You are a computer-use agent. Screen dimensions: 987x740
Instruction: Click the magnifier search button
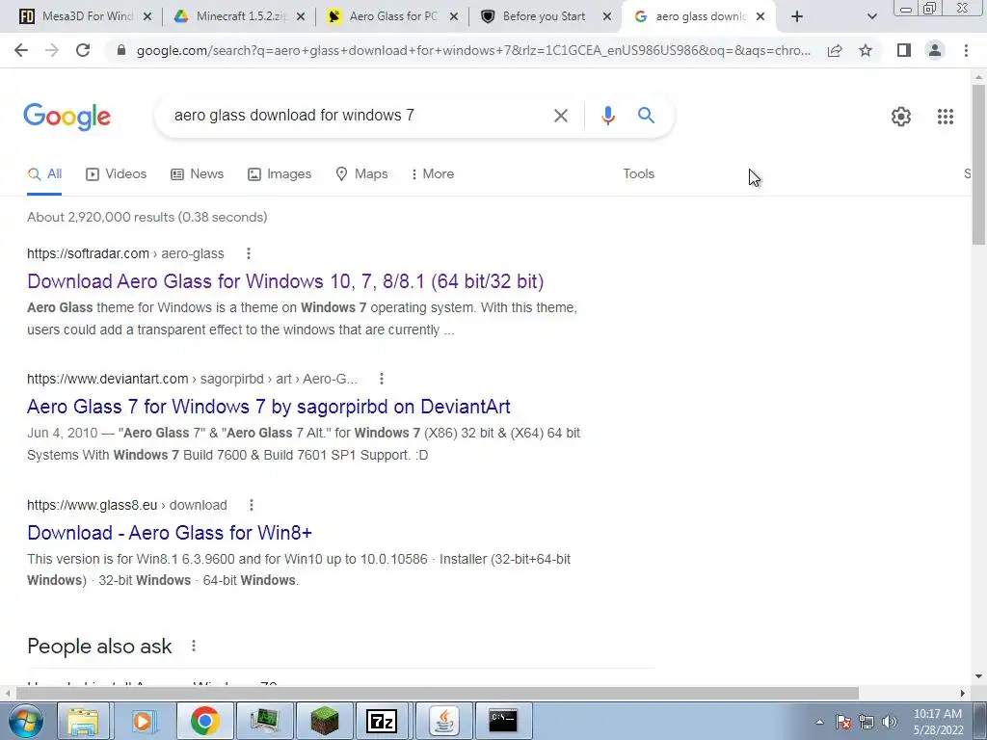click(646, 116)
